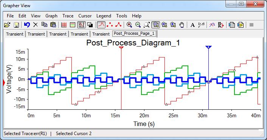
Task: Click the 'Selected Trace:err(R1)' status text
Action: tap(25, 133)
